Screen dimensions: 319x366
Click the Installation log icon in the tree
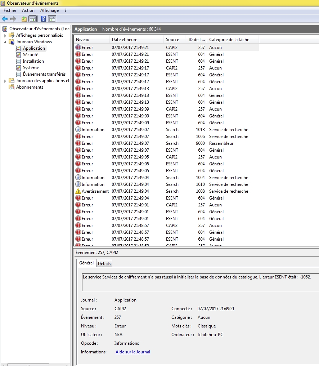point(18,61)
